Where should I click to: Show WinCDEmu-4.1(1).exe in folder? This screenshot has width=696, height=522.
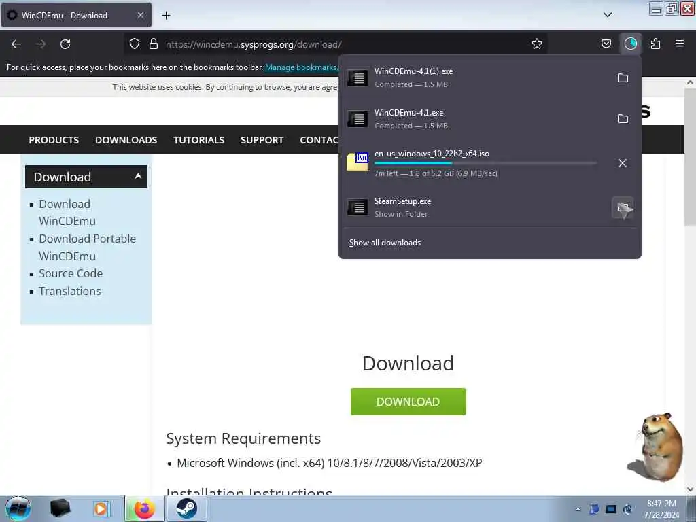(x=623, y=78)
